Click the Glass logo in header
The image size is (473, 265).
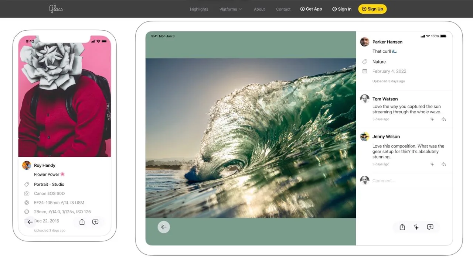(56, 9)
